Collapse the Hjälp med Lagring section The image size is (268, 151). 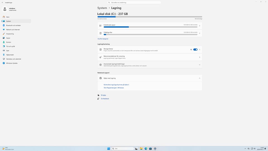(199, 78)
